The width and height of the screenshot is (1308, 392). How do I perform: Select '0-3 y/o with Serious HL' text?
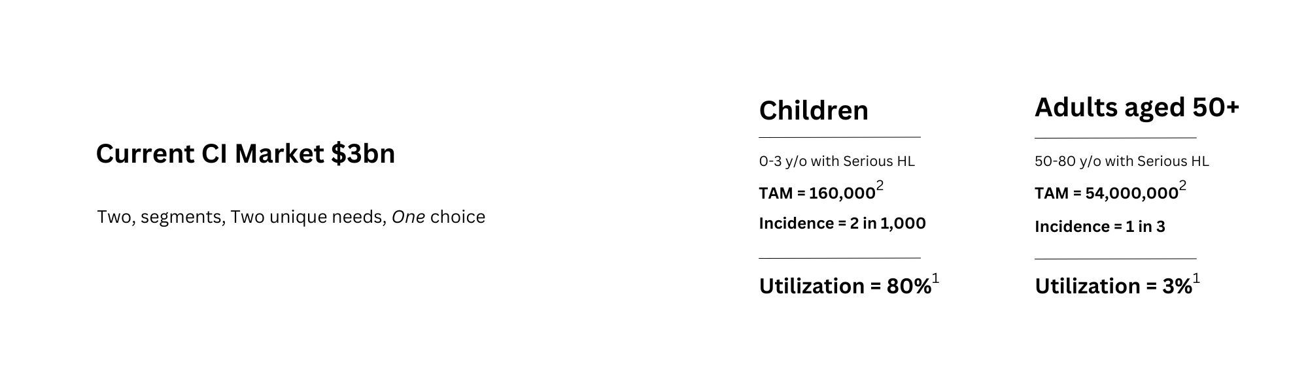click(x=836, y=161)
